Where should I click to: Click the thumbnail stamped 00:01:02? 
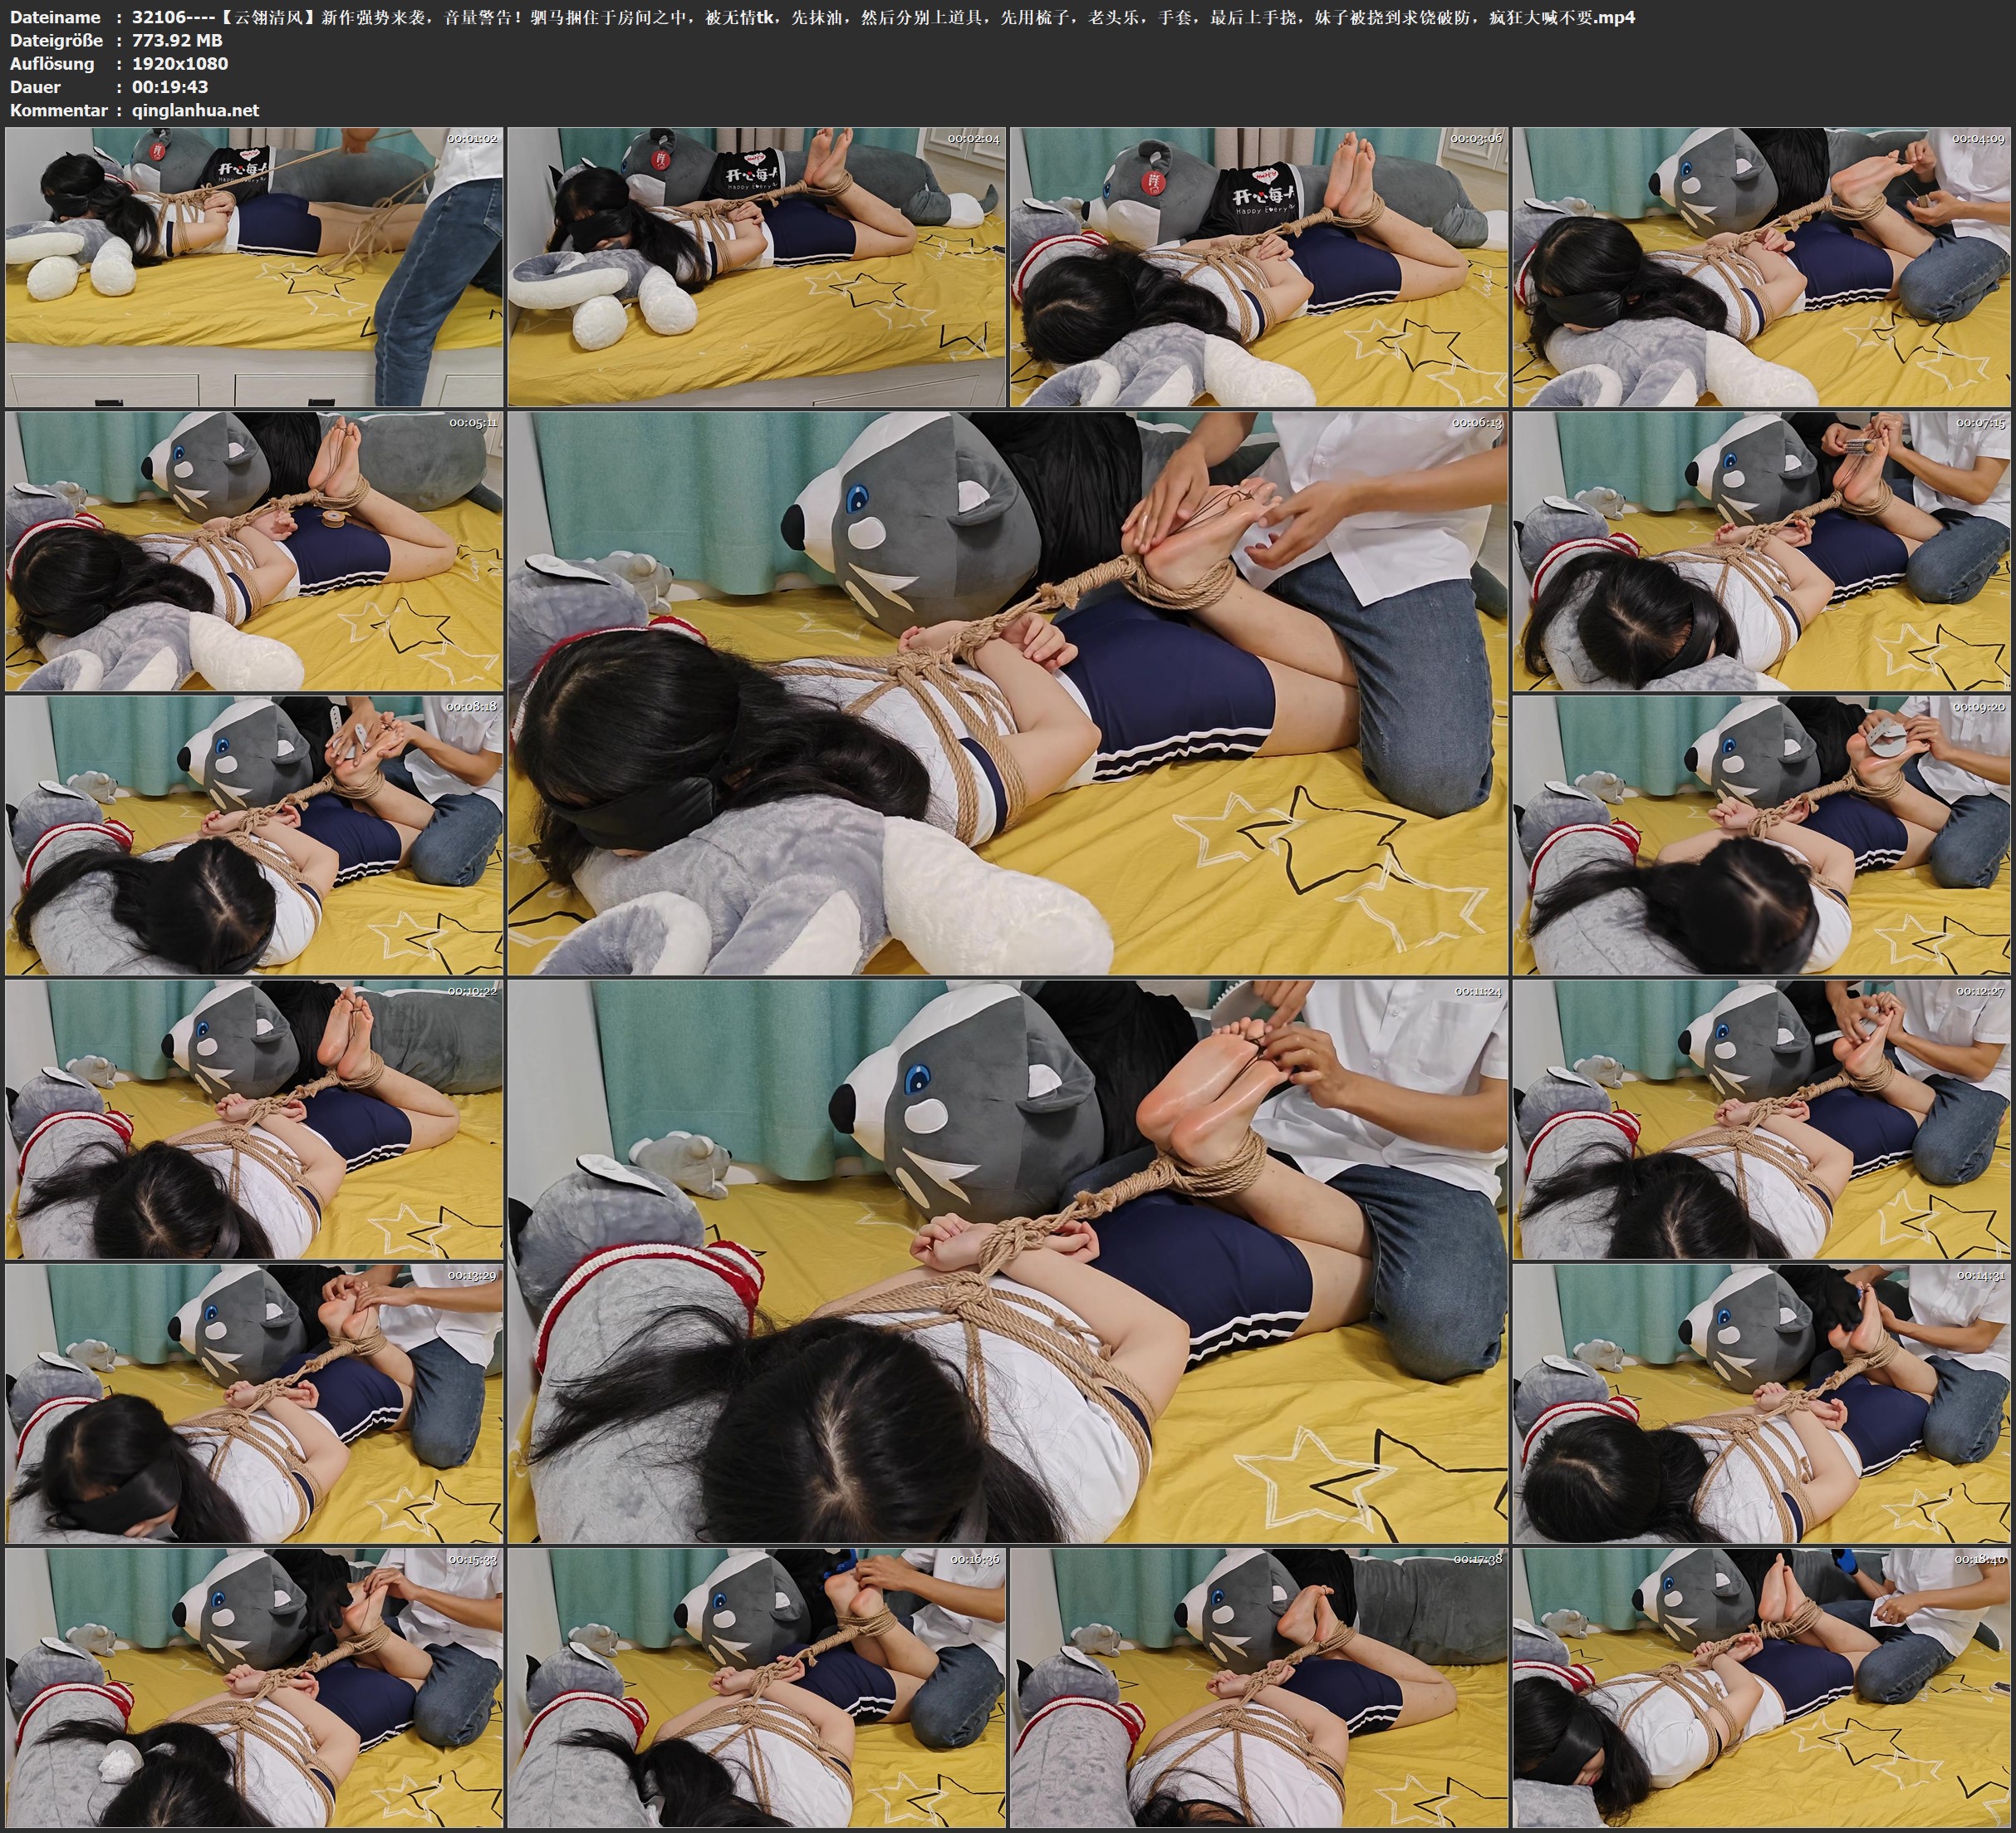click(x=254, y=266)
